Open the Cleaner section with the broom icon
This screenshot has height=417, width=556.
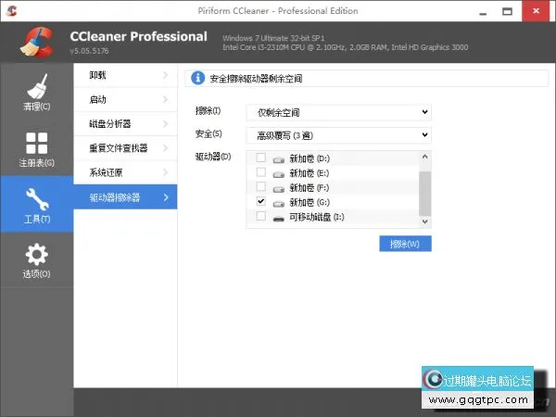click(x=36, y=92)
